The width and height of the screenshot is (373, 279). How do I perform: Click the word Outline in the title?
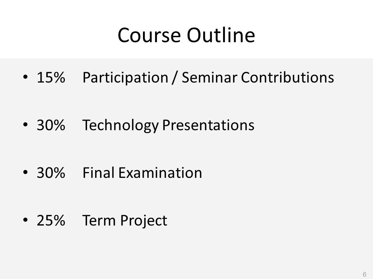coord(221,35)
